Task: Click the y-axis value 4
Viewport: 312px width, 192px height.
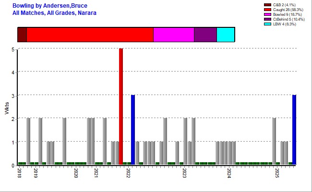Action: click(x=13, y=72)
